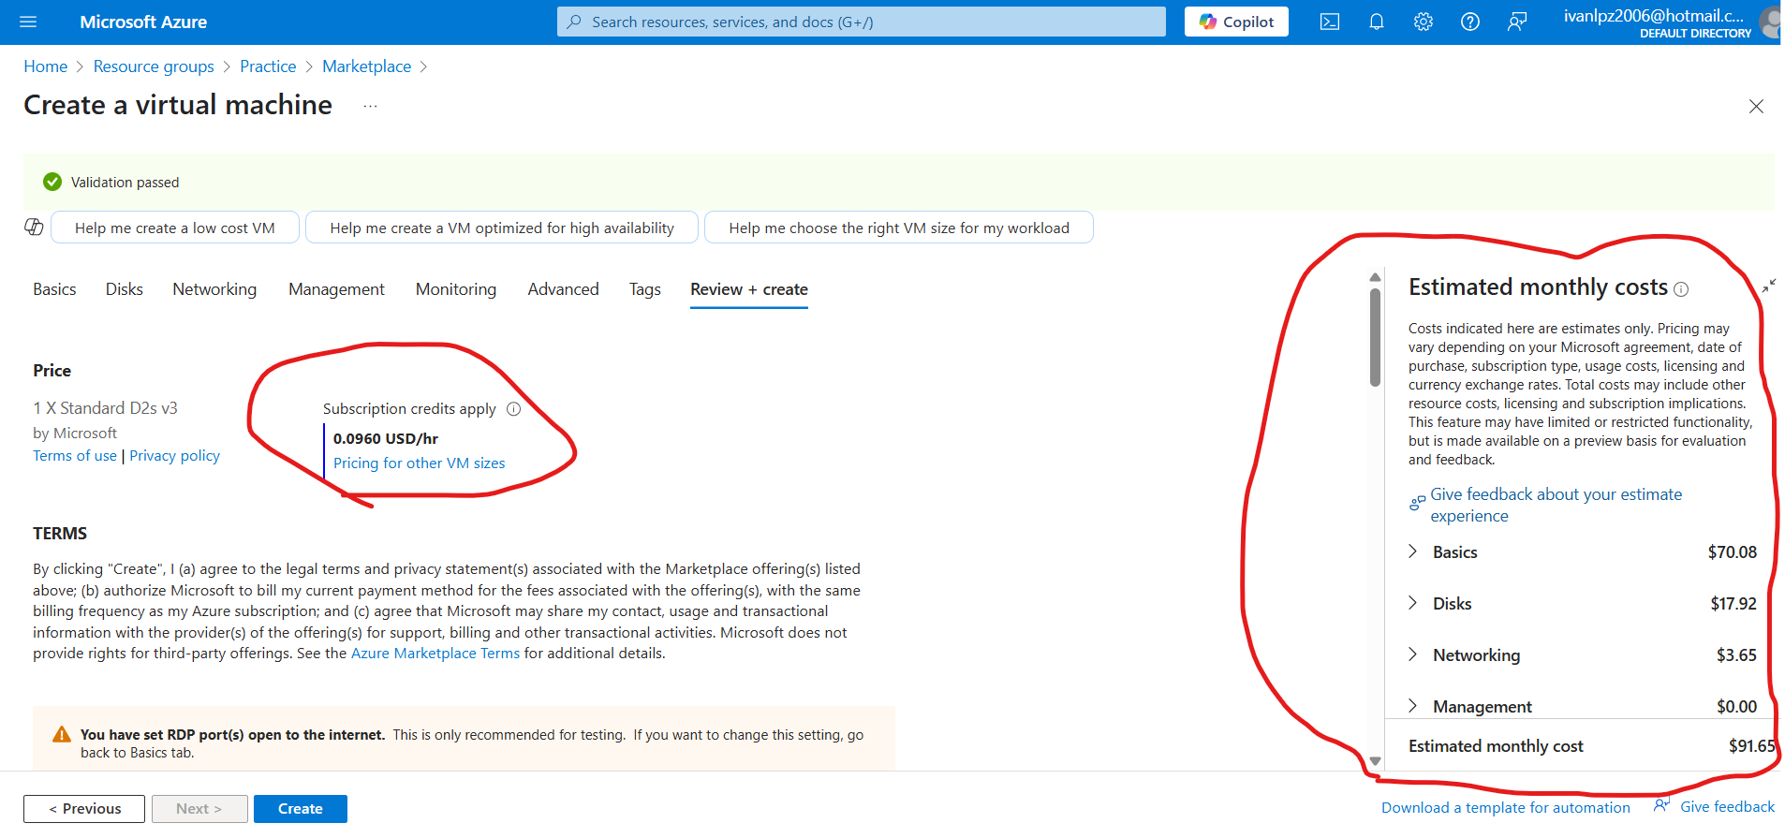Click the $17.92 Disks amount

tap(1733, 604)
